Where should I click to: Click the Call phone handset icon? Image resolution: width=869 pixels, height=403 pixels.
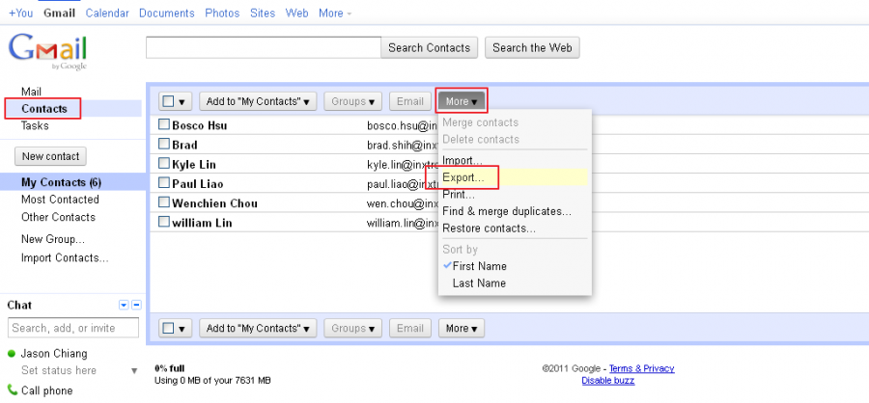pyautogui.click(x=11, y=390)
